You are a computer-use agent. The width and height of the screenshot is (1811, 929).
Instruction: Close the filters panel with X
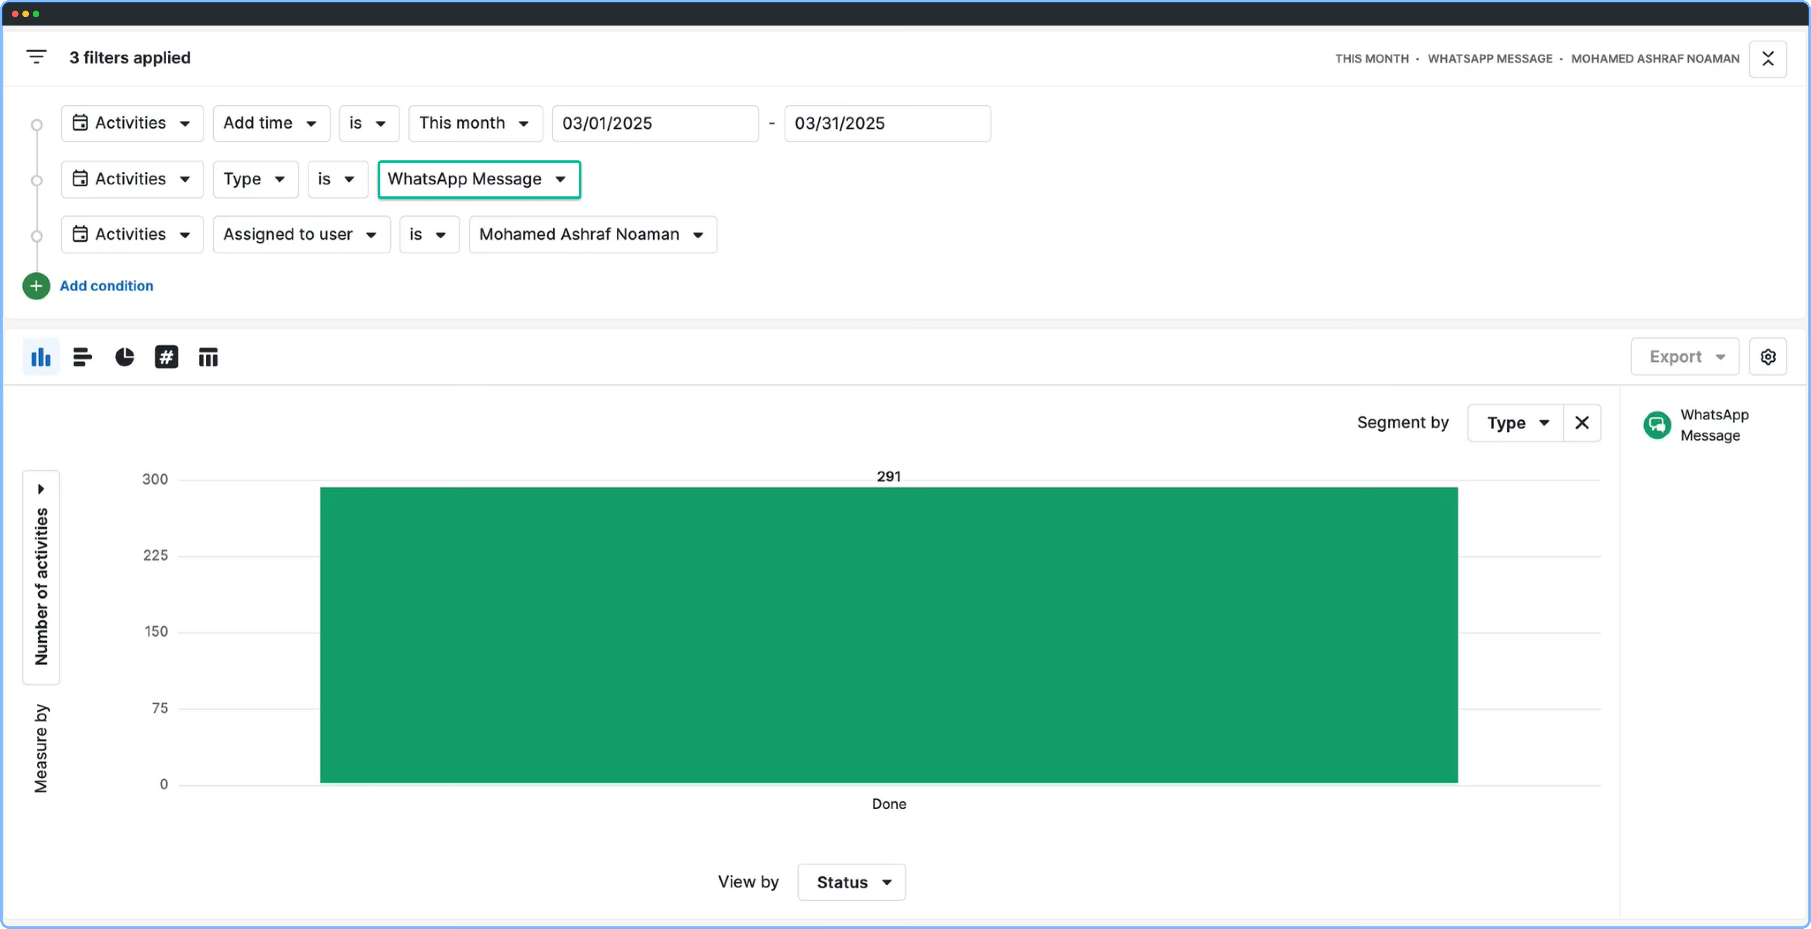(1767, 58)
